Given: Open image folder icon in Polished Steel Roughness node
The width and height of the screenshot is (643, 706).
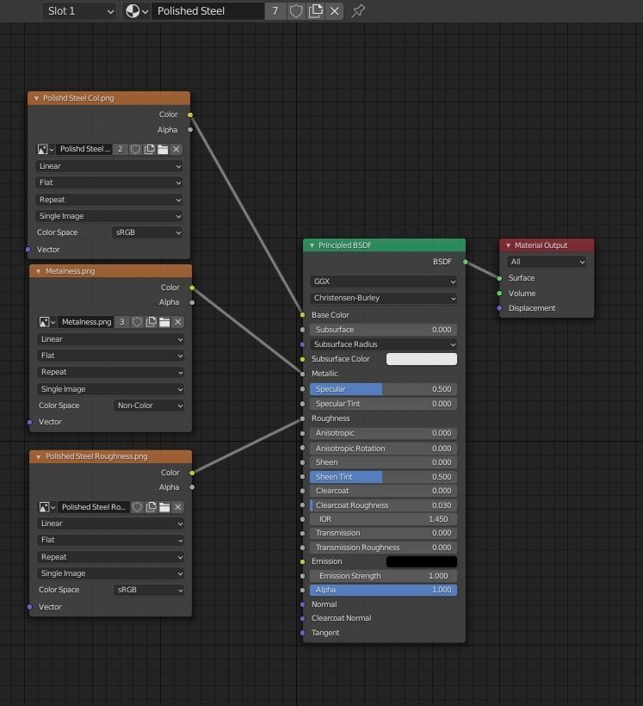Looking at the screenshot, I should click(x=164, y=507).
